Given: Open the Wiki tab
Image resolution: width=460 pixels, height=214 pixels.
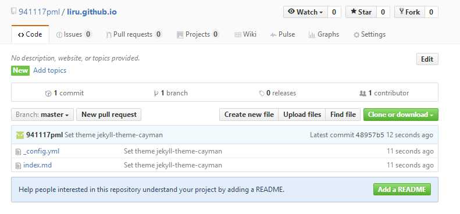Looking at the screenshot, I should click(x=245, y=34).
